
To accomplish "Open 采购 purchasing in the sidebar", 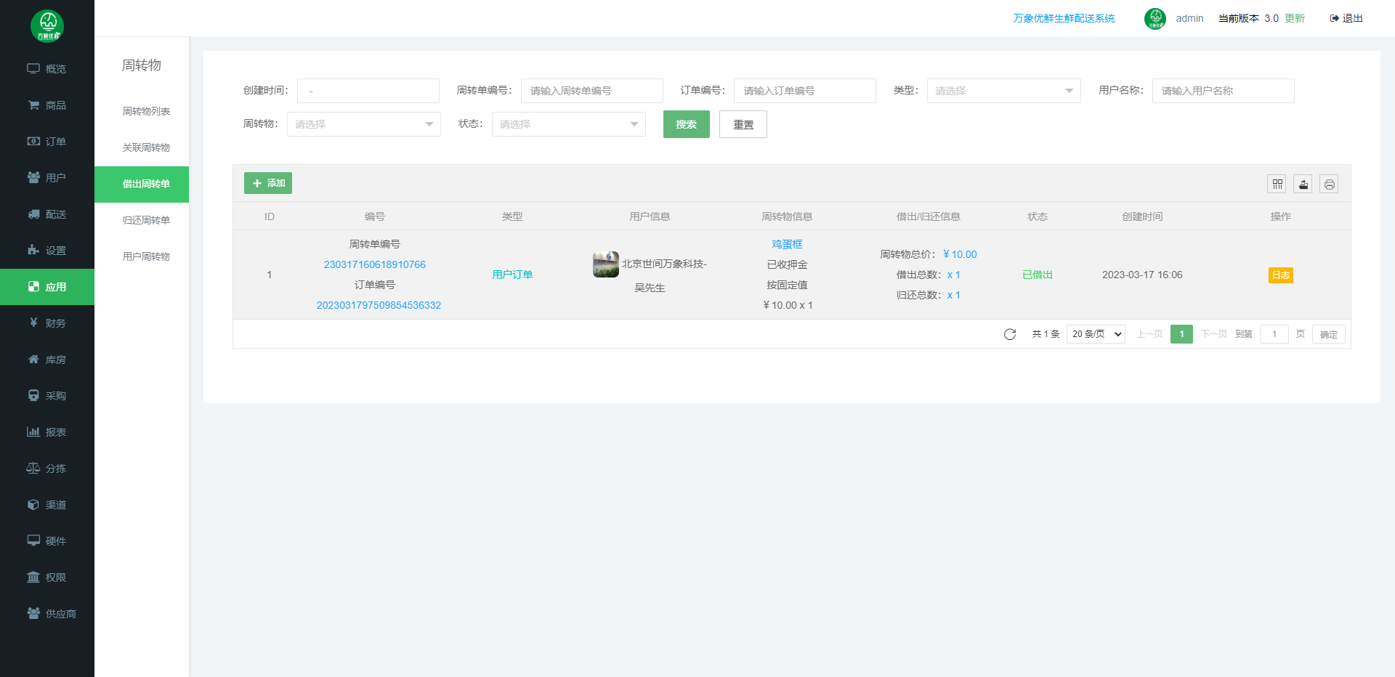I will [47, 396].
